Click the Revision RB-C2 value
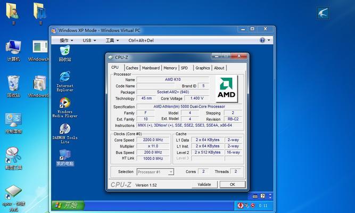Screen dimensions: 355x213 [233, 119]
